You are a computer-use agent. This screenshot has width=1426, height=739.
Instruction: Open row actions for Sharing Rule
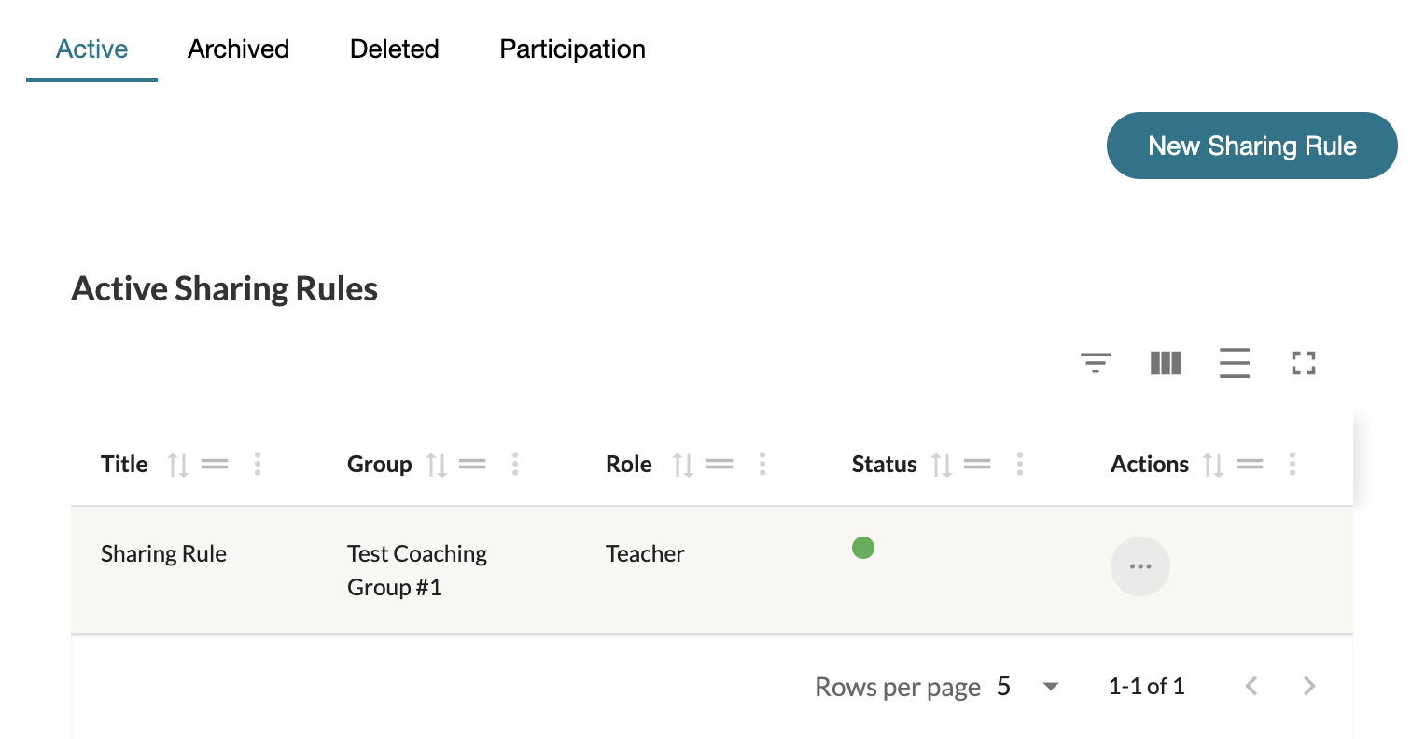tap(1139, 566)
